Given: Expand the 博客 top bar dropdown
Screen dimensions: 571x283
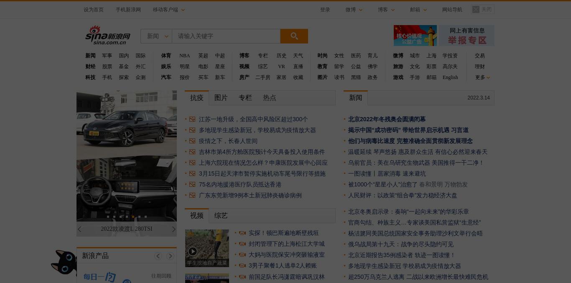Looking at the screenshot, I should tap(386, 10).
